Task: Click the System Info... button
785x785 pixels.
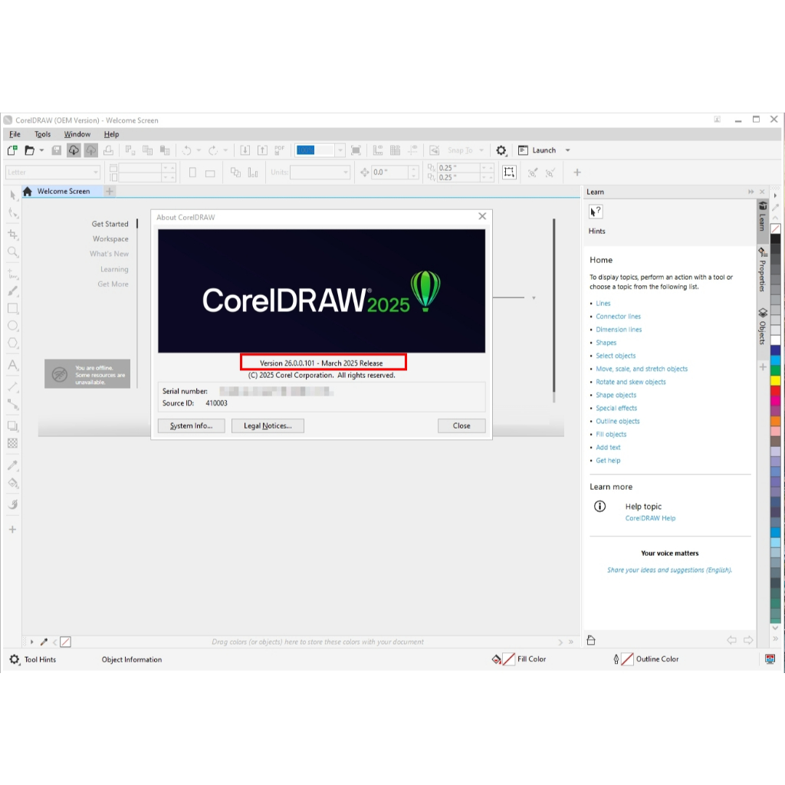Action: pos(191,425)
